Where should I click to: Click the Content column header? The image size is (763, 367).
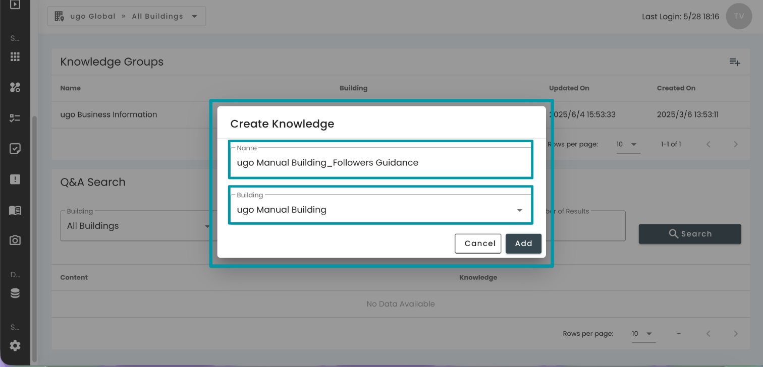[x=74, y=277]
